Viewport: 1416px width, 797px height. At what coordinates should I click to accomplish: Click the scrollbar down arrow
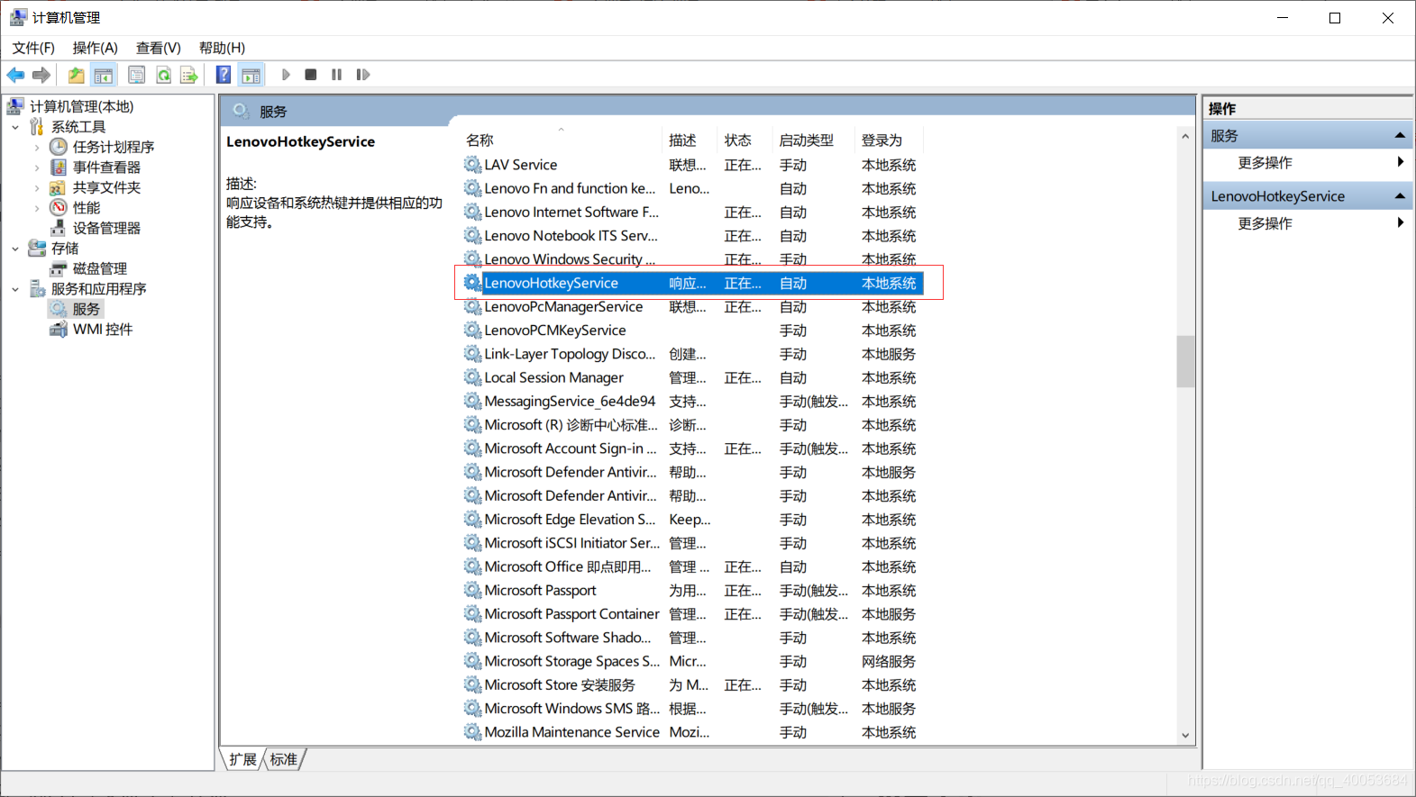click(x=1185, y=736)
